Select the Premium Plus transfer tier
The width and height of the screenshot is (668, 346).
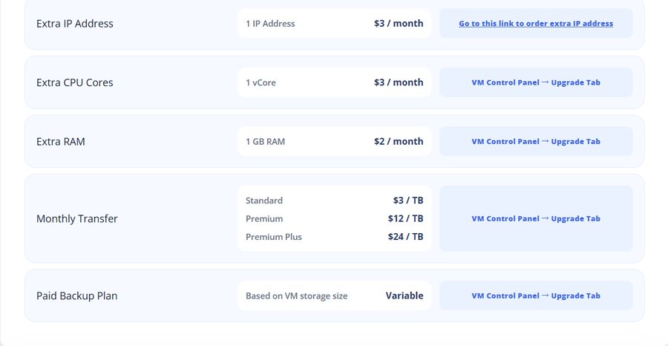273,237
